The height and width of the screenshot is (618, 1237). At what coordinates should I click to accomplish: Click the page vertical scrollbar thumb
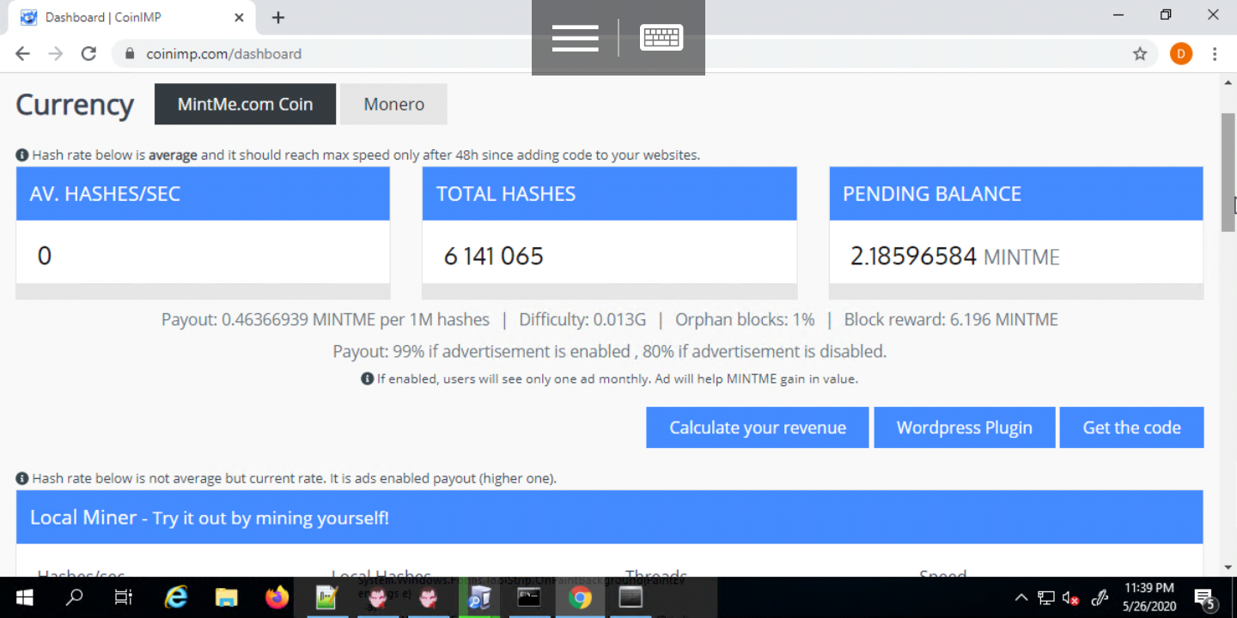pyautogui.click(x=1228, y=172)
